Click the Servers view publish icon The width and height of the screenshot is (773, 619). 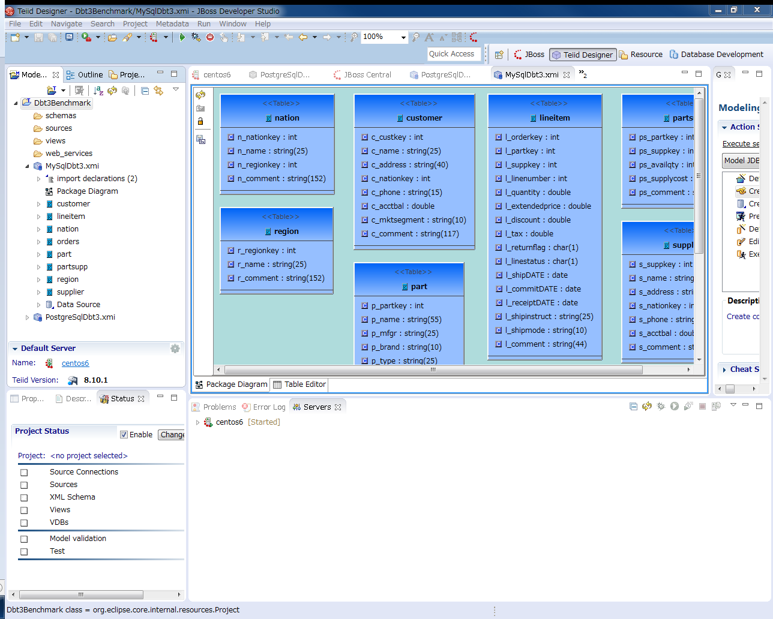pyautogui.click(x=716, y=407)
